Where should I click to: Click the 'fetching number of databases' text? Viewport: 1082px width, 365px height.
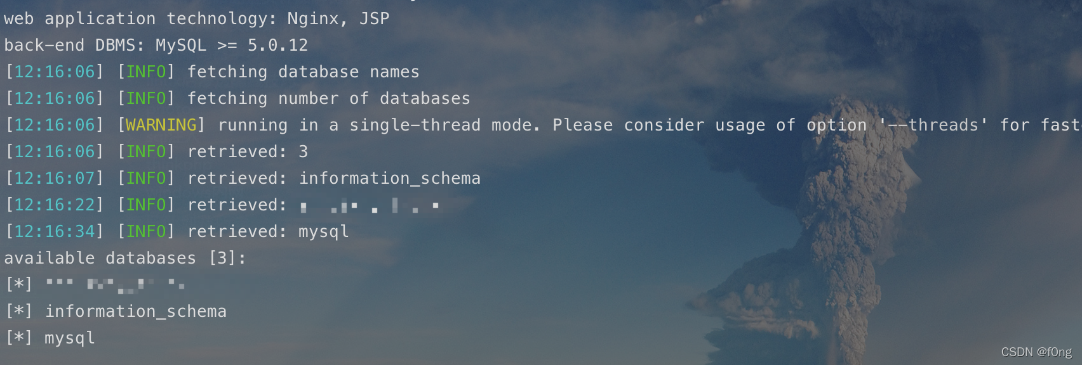tap(329, 99)
